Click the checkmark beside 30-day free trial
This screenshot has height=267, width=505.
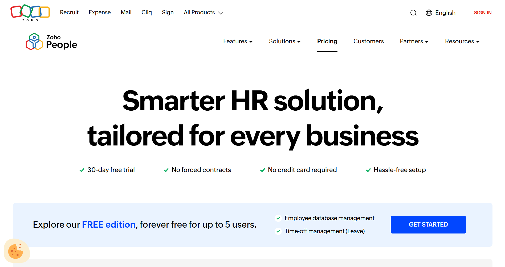point(82,170)
